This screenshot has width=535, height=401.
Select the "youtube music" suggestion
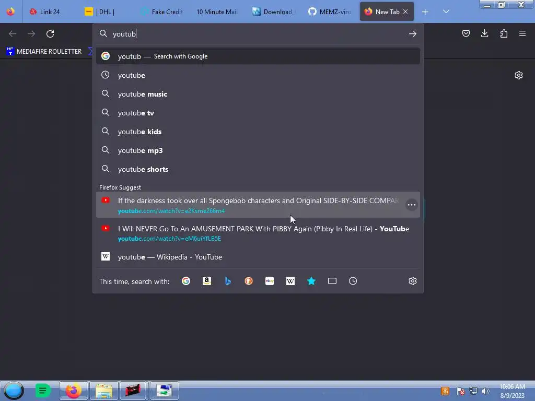258,94
